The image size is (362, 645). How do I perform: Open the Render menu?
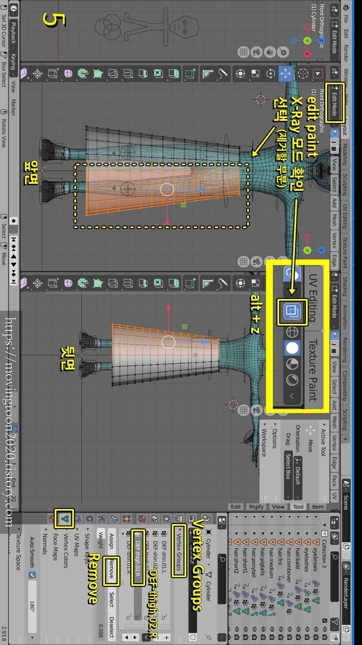[346, 53]
